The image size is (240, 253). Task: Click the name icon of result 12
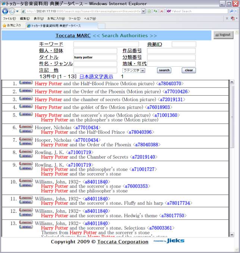pyautogui.click(x=26, y=210)
